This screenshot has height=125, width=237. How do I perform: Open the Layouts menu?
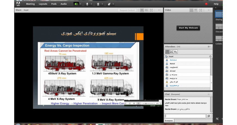click(43, 4)
